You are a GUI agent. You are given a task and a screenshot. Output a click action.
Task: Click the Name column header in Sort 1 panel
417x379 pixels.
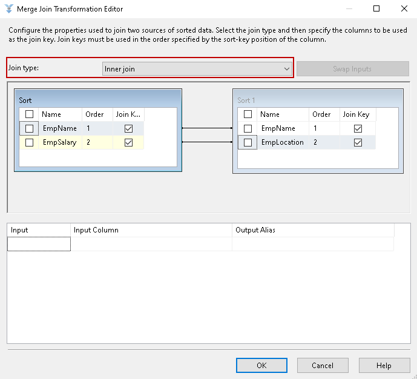coord(283,114)
